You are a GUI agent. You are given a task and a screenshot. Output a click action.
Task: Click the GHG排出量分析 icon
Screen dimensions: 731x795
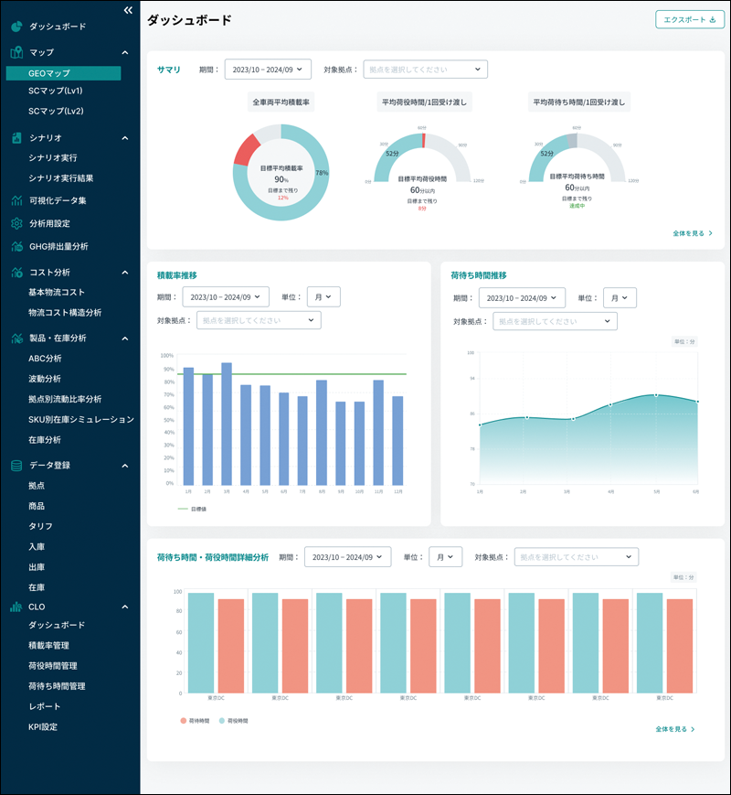(16, 246)
